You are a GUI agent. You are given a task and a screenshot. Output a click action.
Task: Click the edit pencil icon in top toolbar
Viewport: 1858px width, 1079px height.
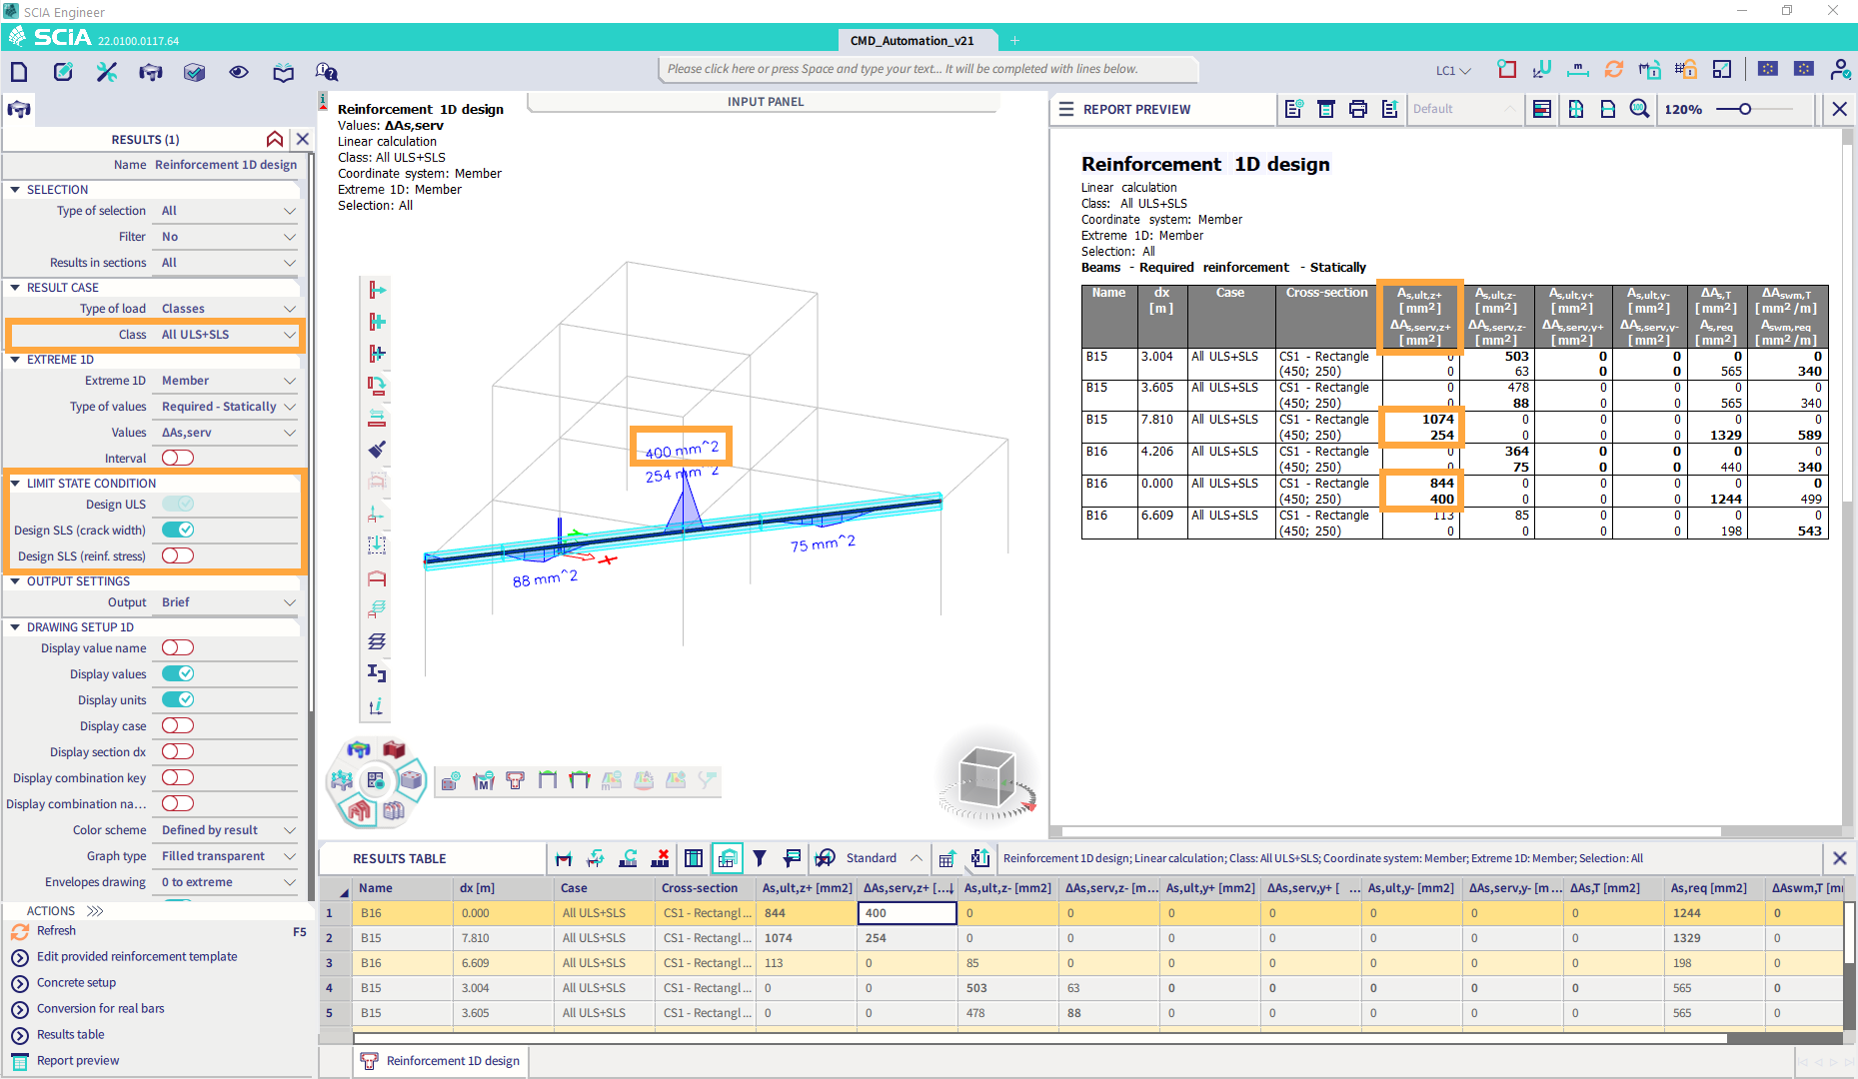[63, 71]
